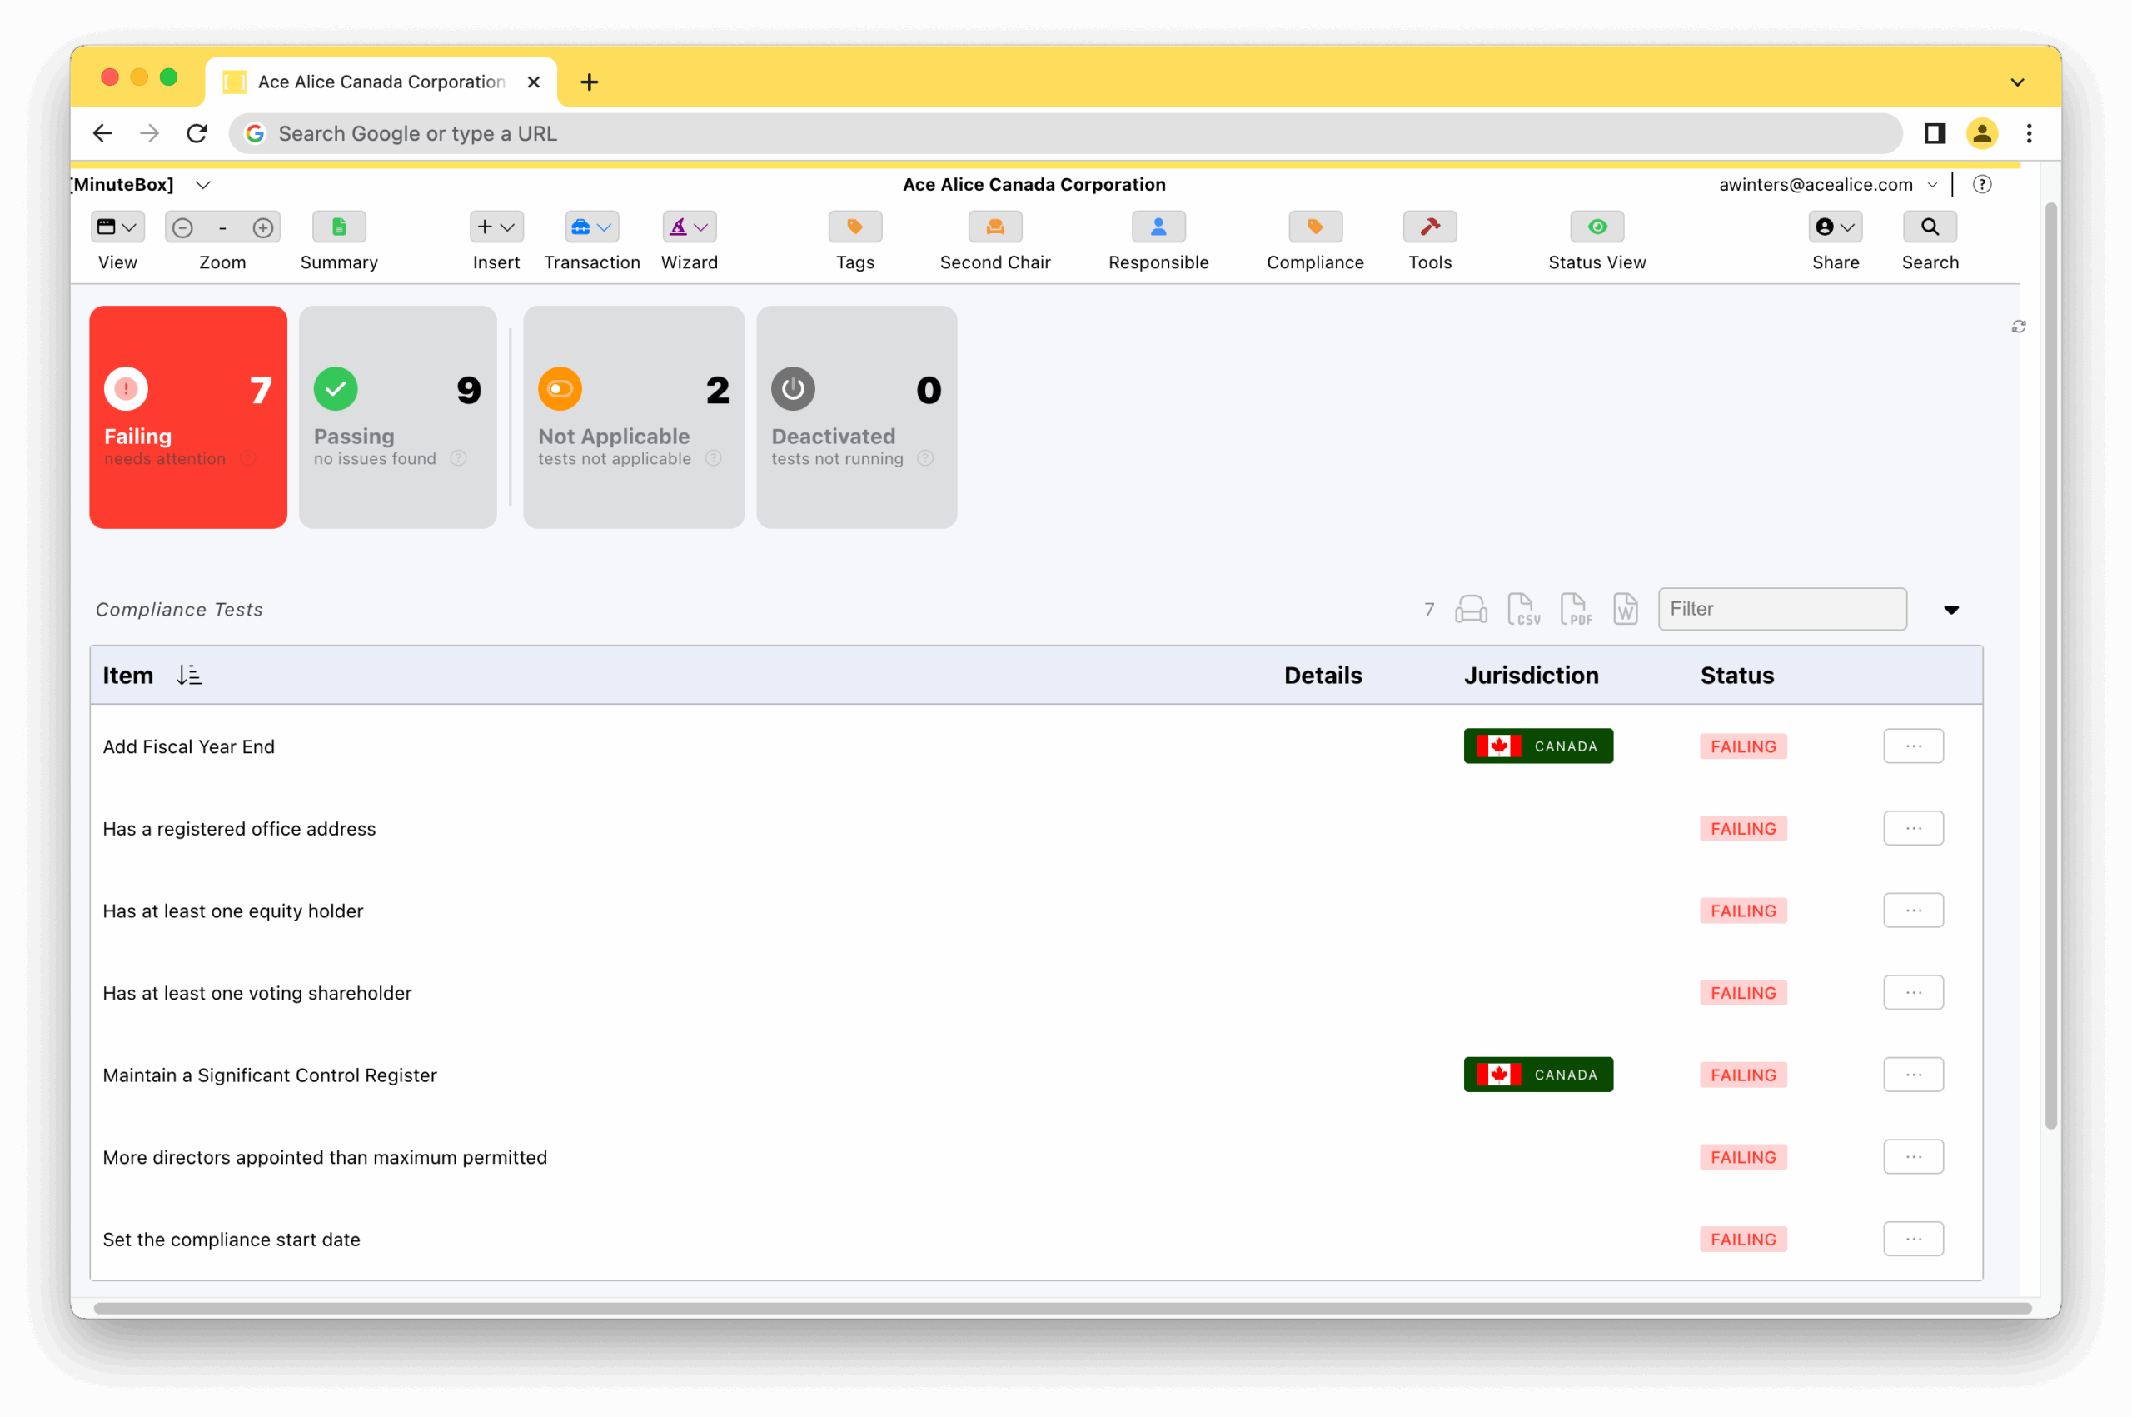This screenshot has width=2132, height=1417.
Task: Toggle the Status View eye icon
Action: pyautogui.click(x=1597, y=227)
